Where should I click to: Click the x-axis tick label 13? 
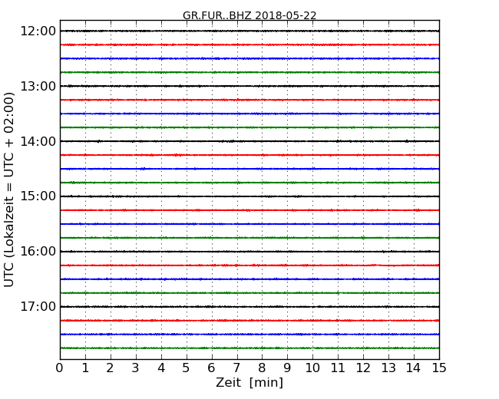tap(388, 368)
